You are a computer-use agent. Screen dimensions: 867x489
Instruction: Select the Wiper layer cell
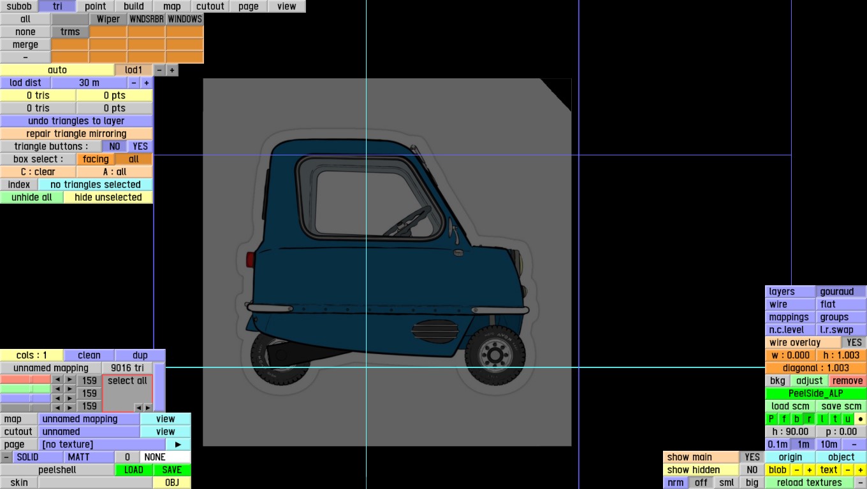[x=108, y=19]
